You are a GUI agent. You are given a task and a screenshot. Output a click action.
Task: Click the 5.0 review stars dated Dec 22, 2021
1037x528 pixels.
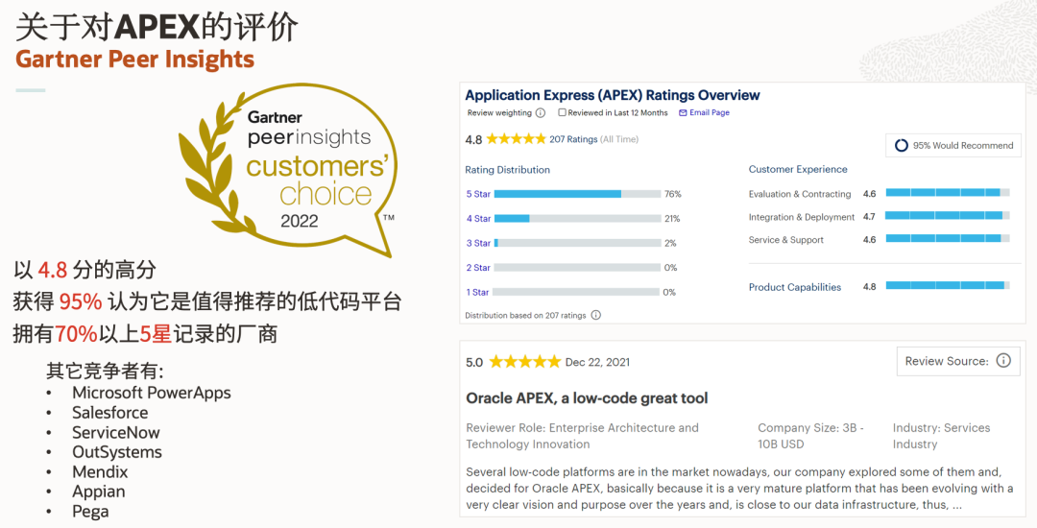[524, 362]
